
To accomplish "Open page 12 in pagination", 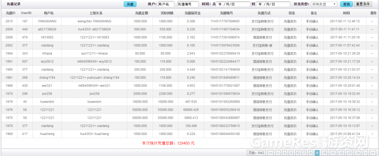I will click(341, 153).
